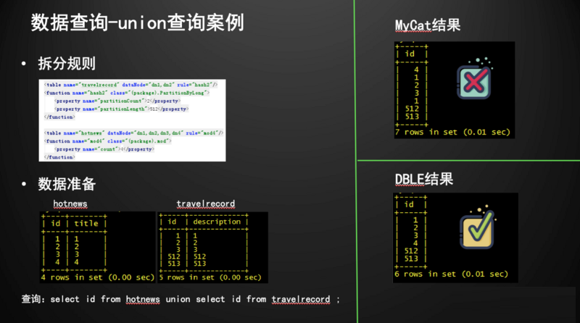This screenshot has height=323, width=580.
Task: Click the partitionCount property line
Action: tap(117, 101)
